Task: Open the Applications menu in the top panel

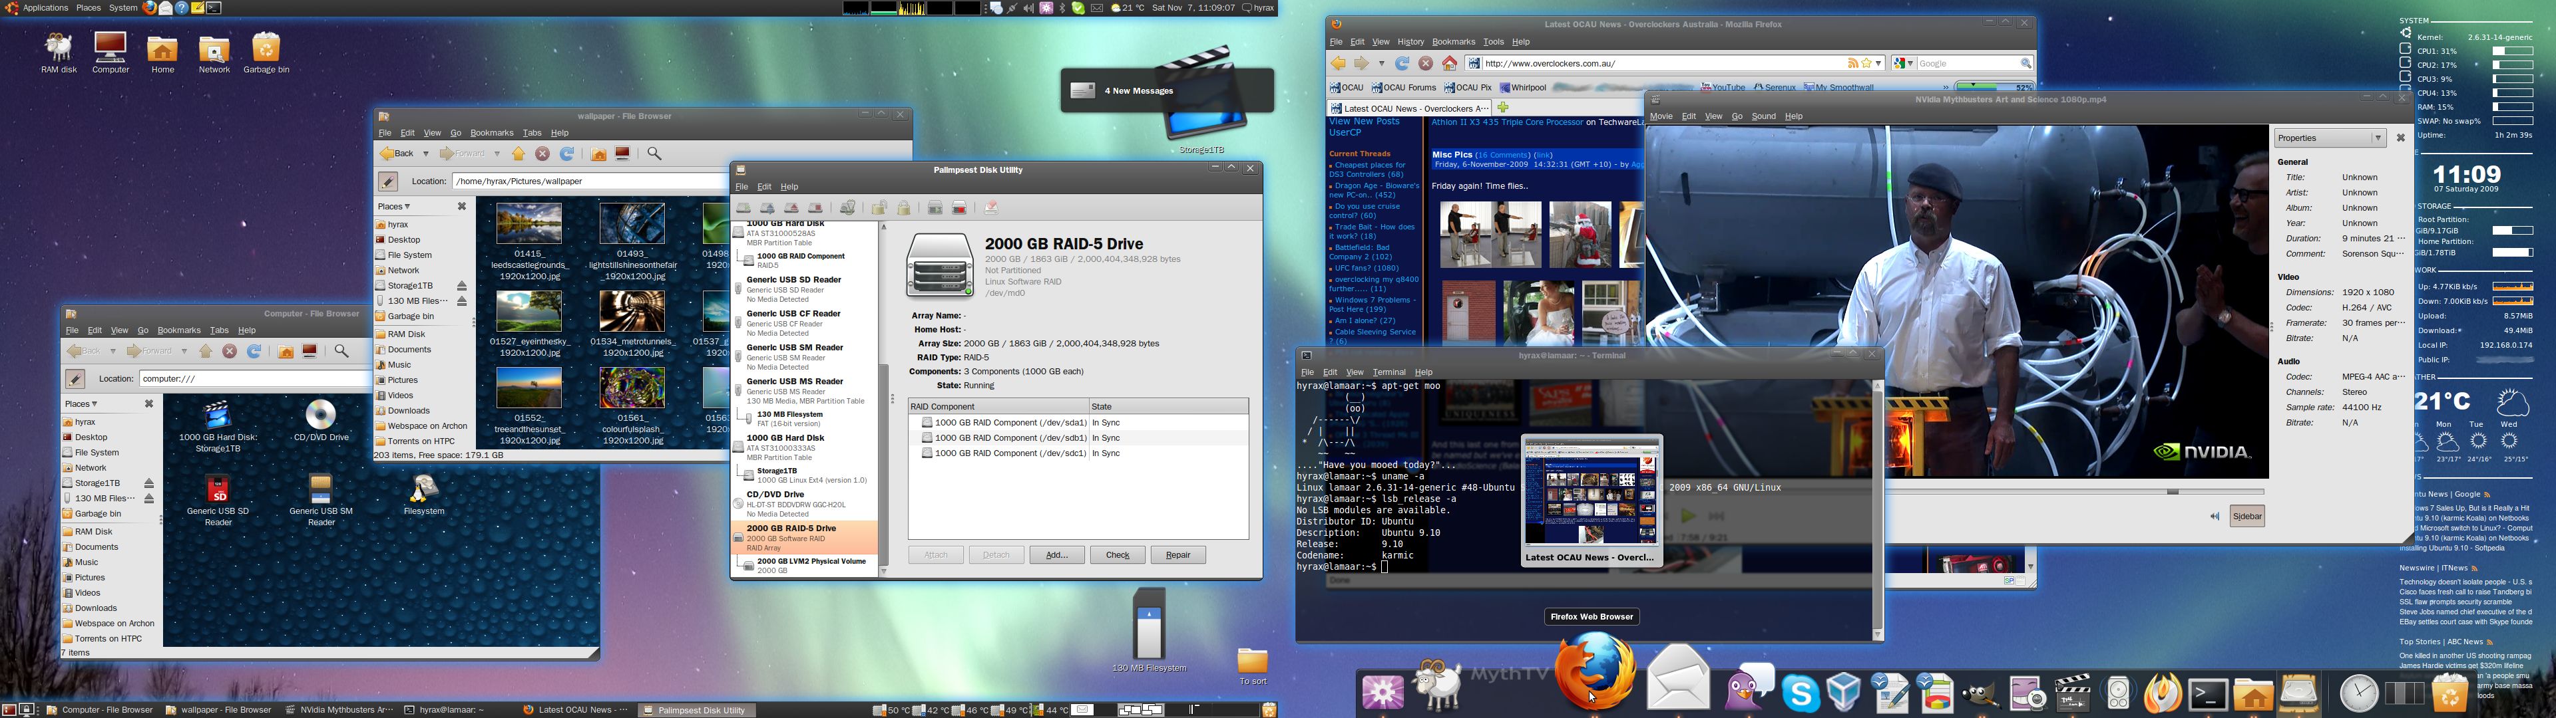Action: pos(45,8)
